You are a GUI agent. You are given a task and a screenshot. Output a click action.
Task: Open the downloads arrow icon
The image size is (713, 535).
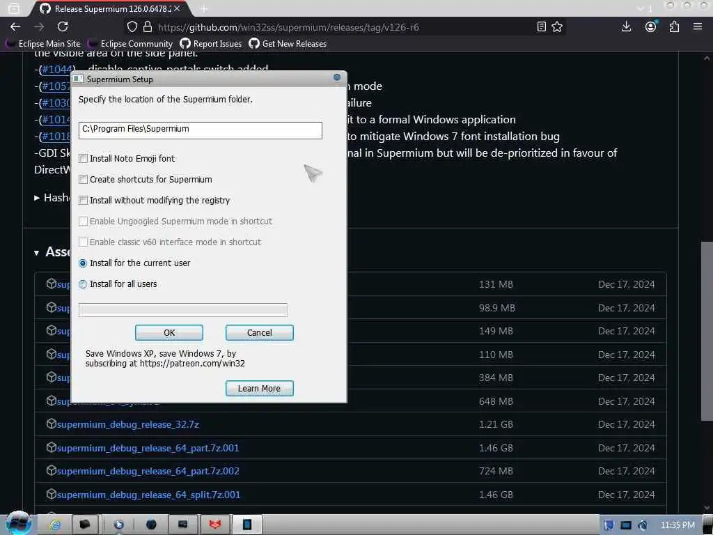(x=626, y=27)
